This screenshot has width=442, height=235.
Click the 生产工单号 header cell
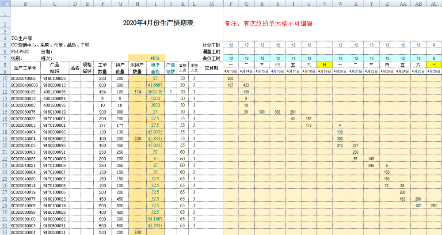point(25,68)
